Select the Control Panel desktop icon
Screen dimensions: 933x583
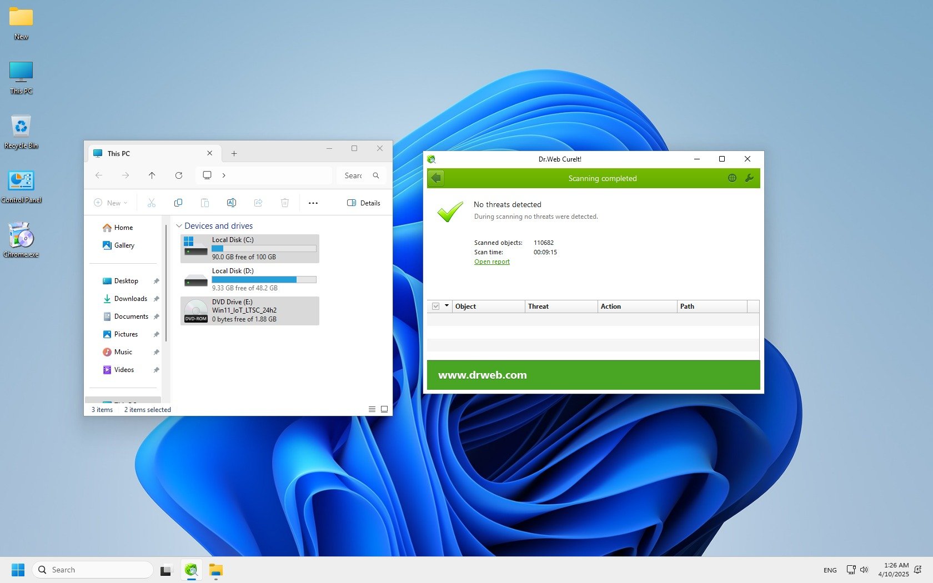pos(21,187)
